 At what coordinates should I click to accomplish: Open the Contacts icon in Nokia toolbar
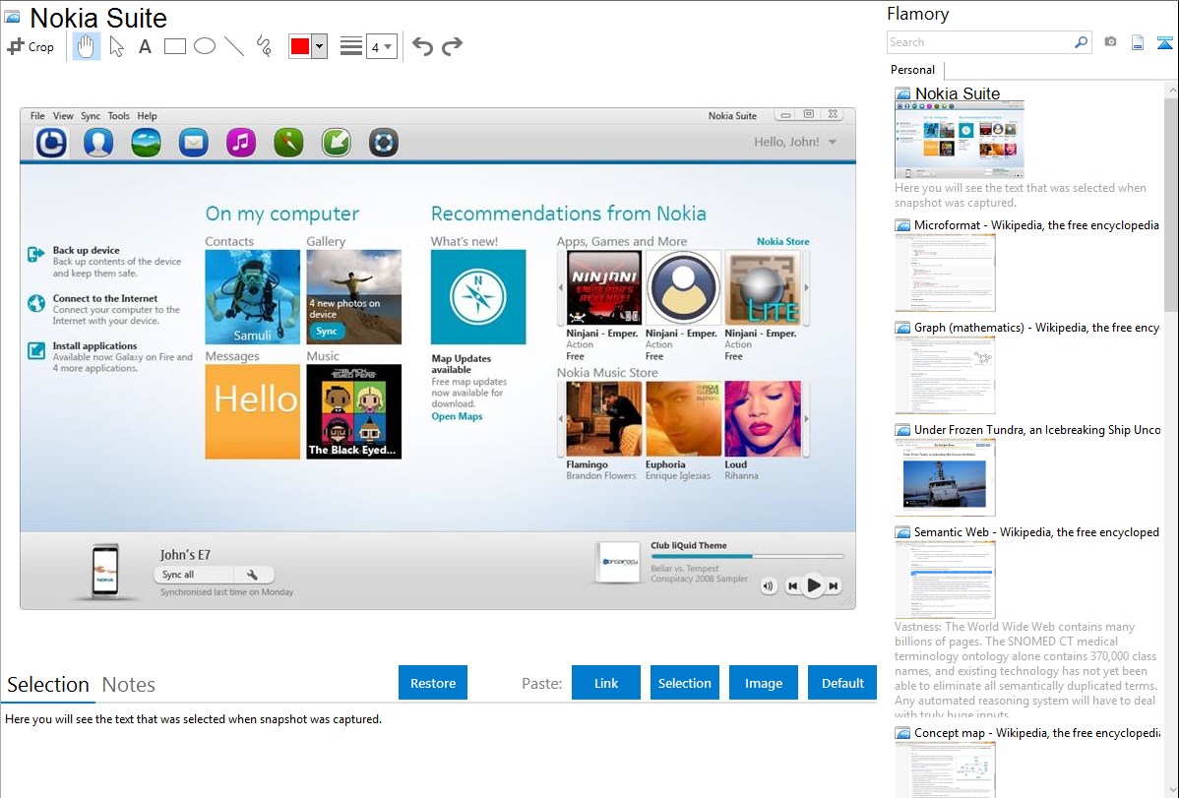coord(98,142)
